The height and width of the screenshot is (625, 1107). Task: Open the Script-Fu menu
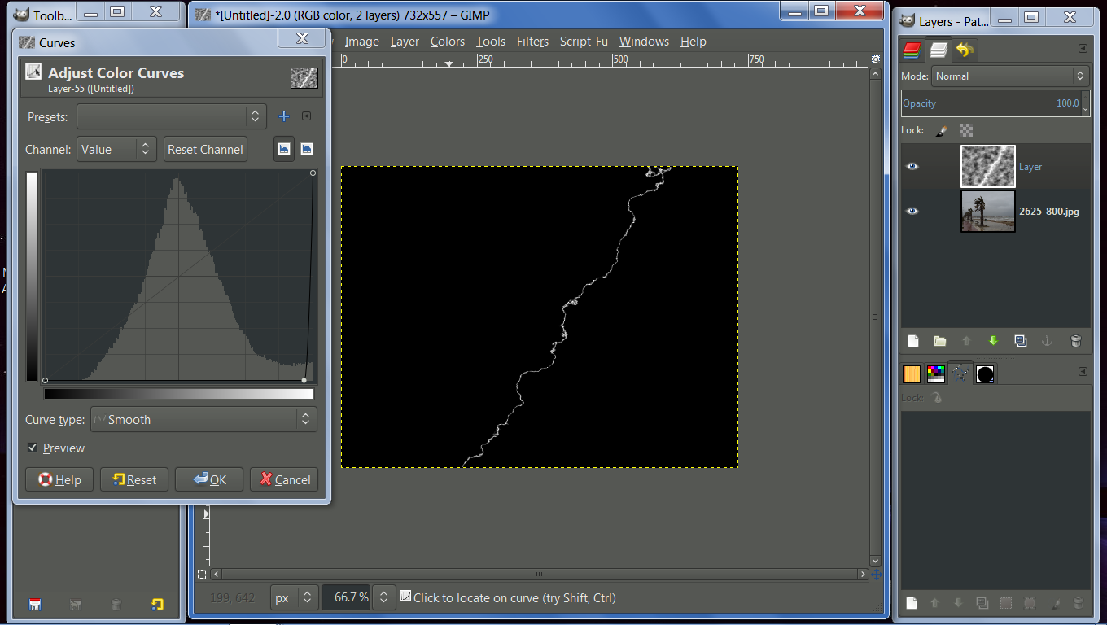(x=584, y=42)
